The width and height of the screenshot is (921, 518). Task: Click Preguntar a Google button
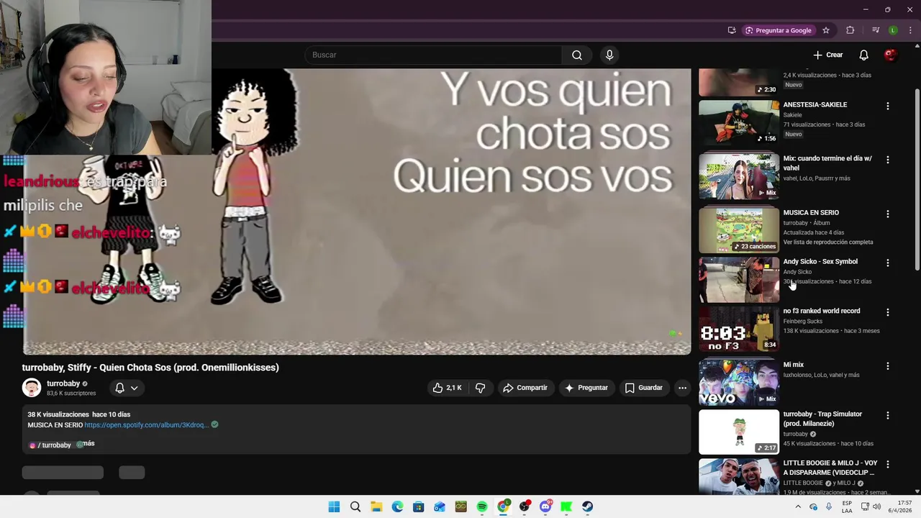pyautogui.click(x=779, y=30)
